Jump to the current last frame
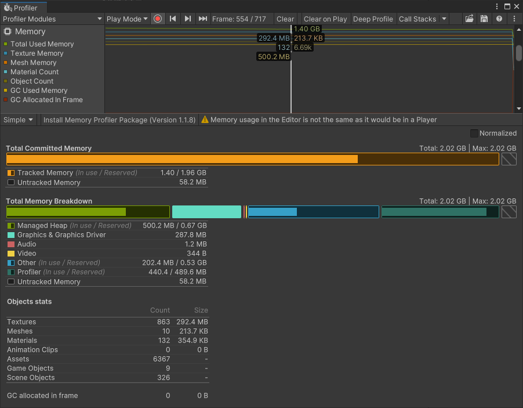 tap(203, 19)
